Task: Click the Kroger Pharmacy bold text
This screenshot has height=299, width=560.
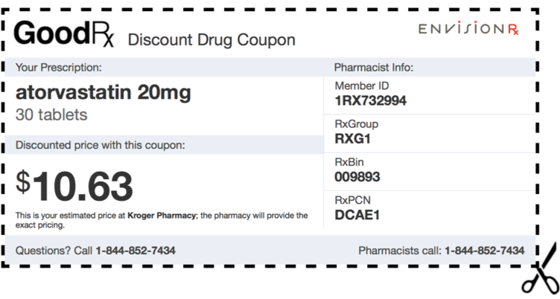Action: pyautogui.click(x=162, y=216)
